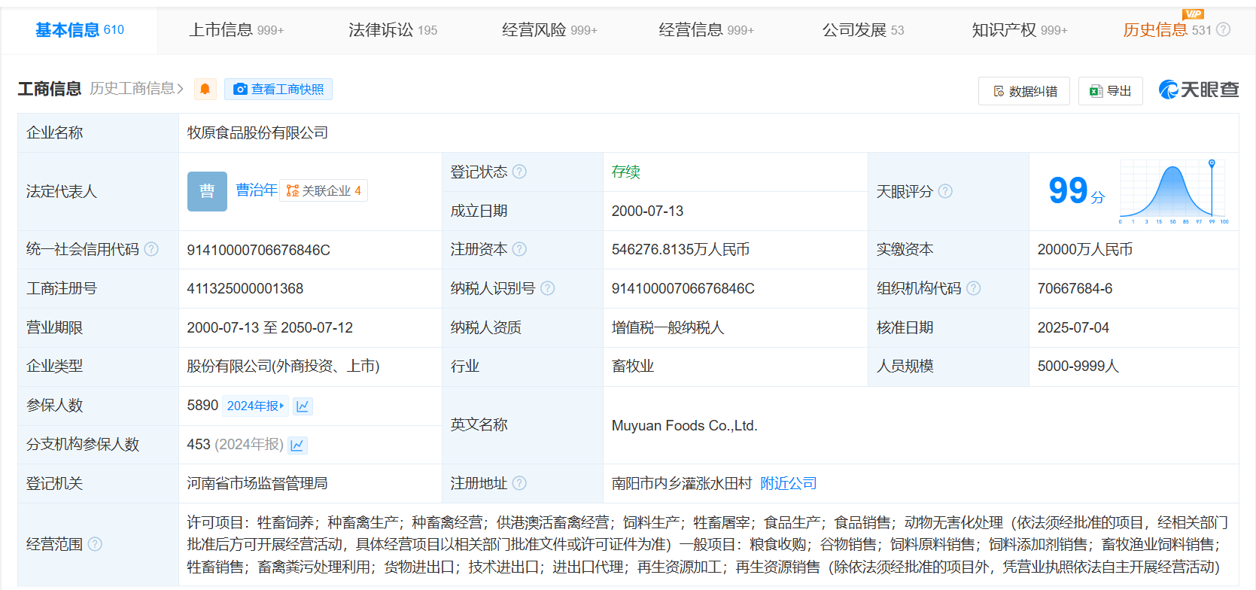This screenshot has height=590, width=1256.
Task: Click address 南阳市内乡灌涨水田村
Action: [x=682, y=483]
